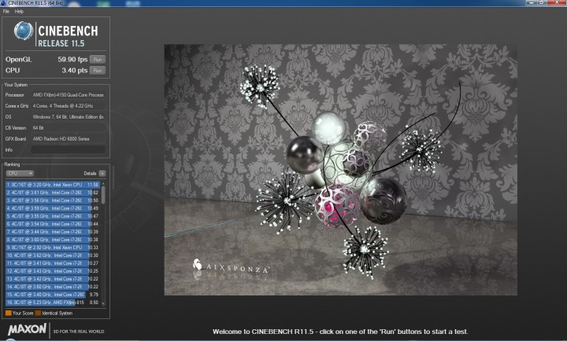Click the 4 Cores, 4 Threads value

(x=63, y=106)
